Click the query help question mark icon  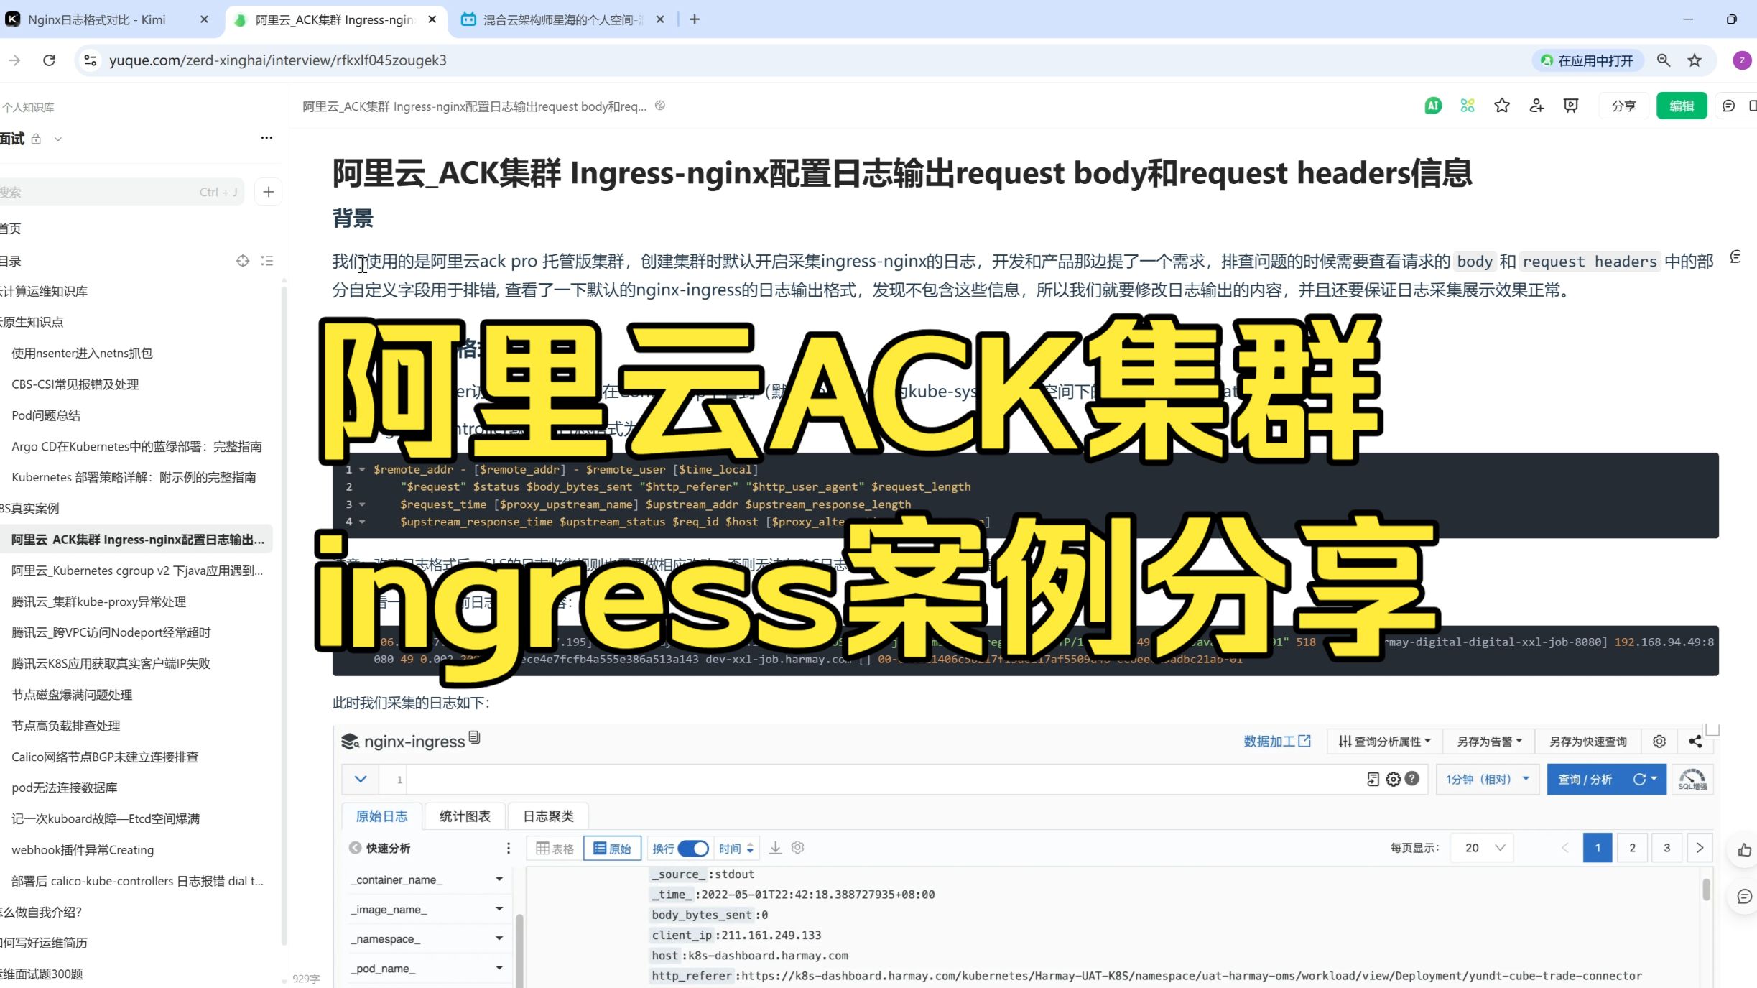[1412, 779]
